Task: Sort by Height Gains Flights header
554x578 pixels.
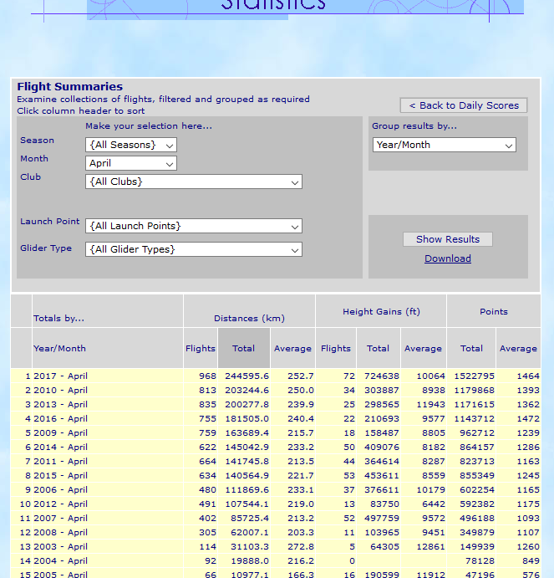Action: tap(336, 349)
